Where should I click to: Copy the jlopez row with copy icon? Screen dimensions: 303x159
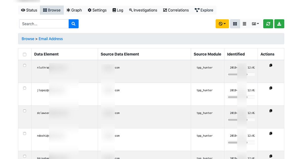coord(271,88)
